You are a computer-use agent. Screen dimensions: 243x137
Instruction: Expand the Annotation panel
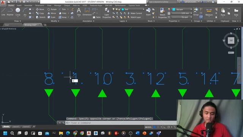coord(88,21)
